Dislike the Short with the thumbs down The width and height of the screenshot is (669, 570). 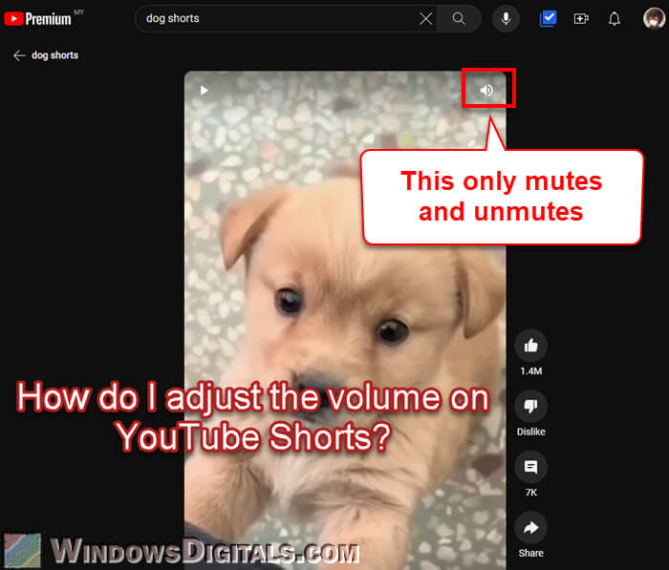click(x=530, y=406)
